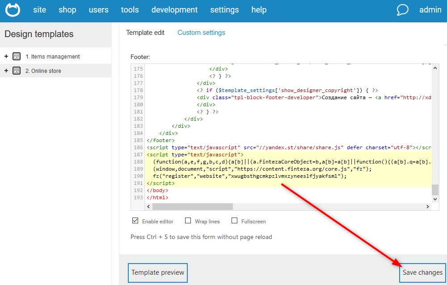The image size is (447, 285).
Task: Click the Template preview button
Action: tap(158, 273)
